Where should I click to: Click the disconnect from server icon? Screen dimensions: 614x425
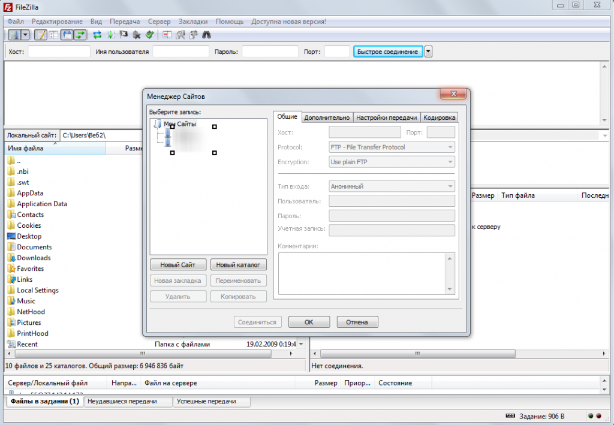pyautogui.click(x=137, y=35)
